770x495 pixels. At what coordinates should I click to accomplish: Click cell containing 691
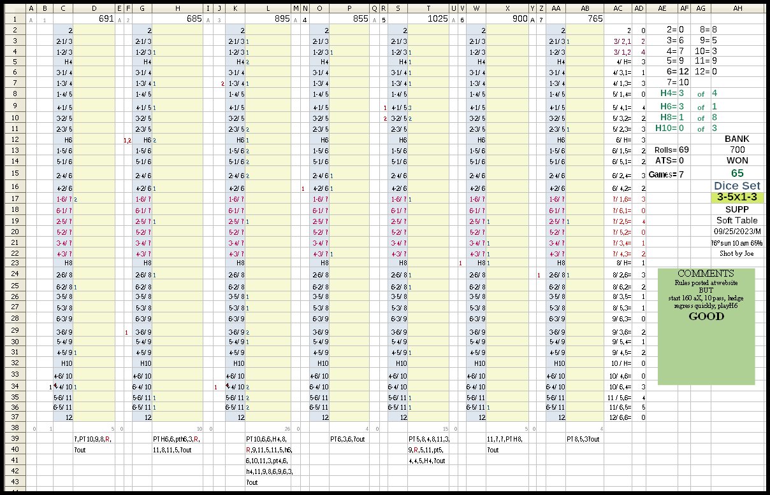(94, 19)
